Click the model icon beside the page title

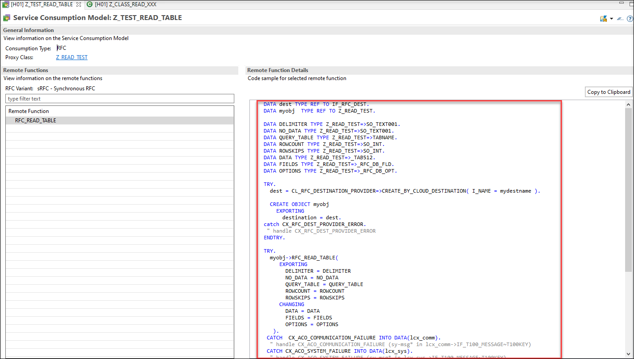(7, 18)
